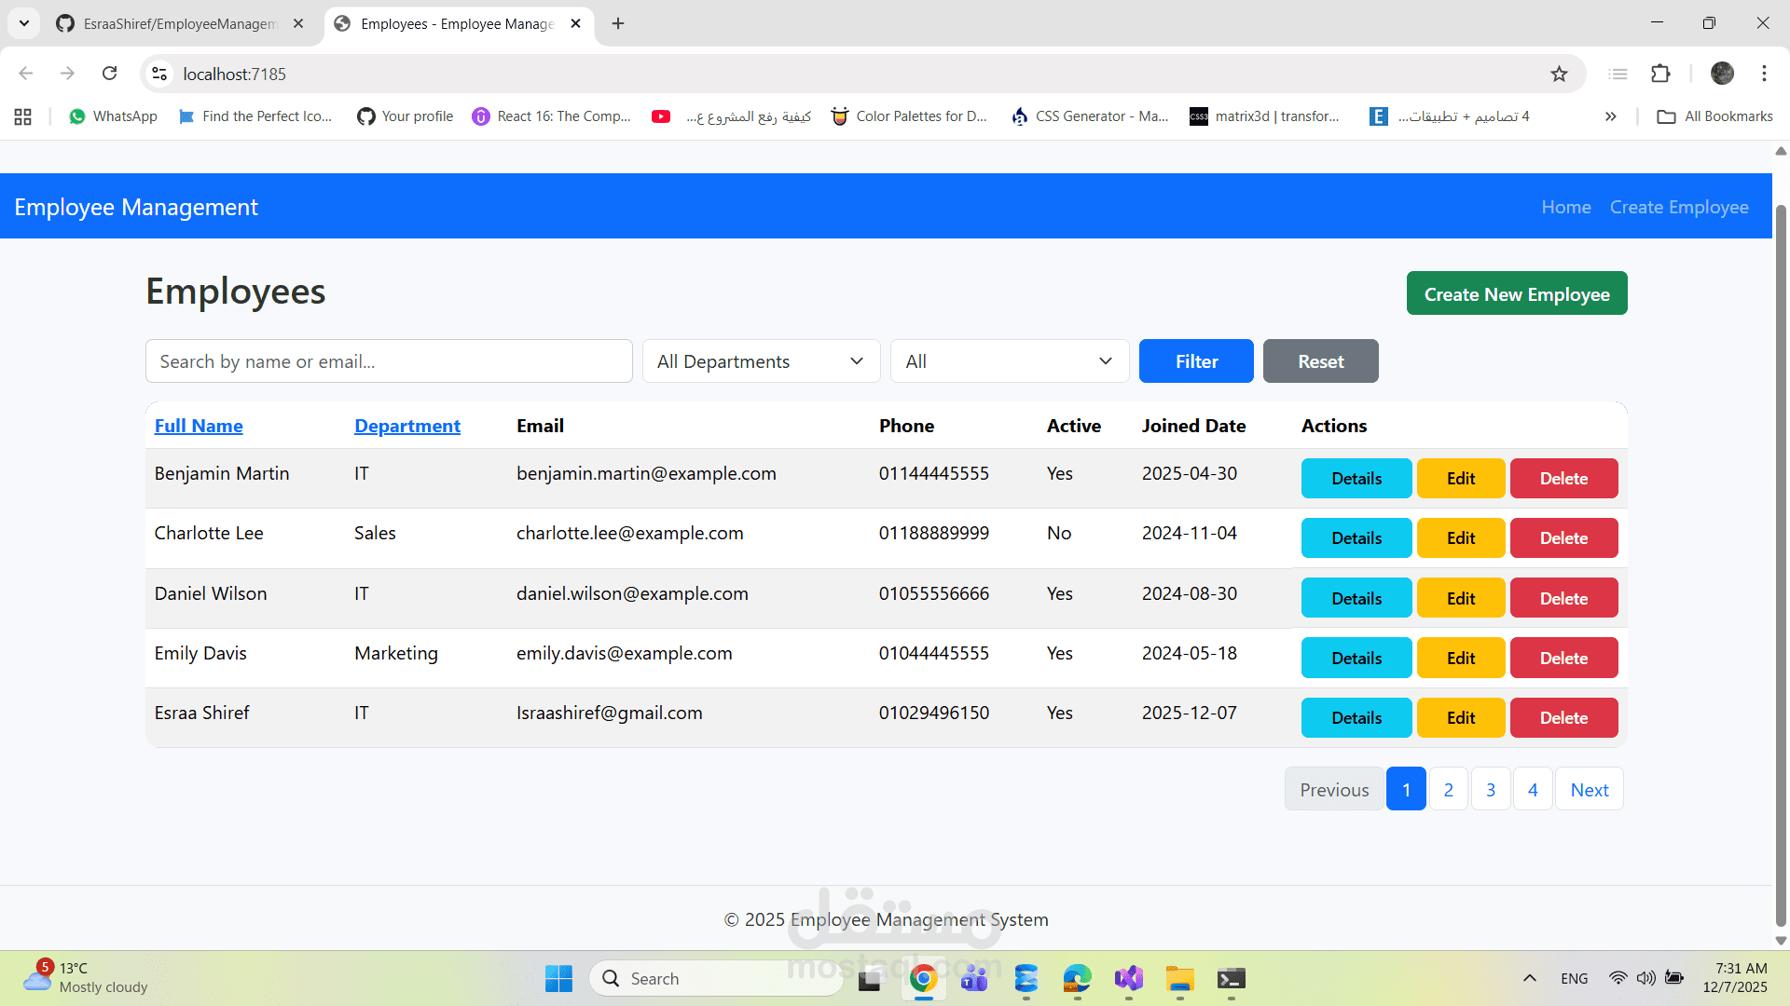Open the "CSS Generator - Ma..." bookmark
Viewport: 1790px width, 1006px height.
[1089, 116]
